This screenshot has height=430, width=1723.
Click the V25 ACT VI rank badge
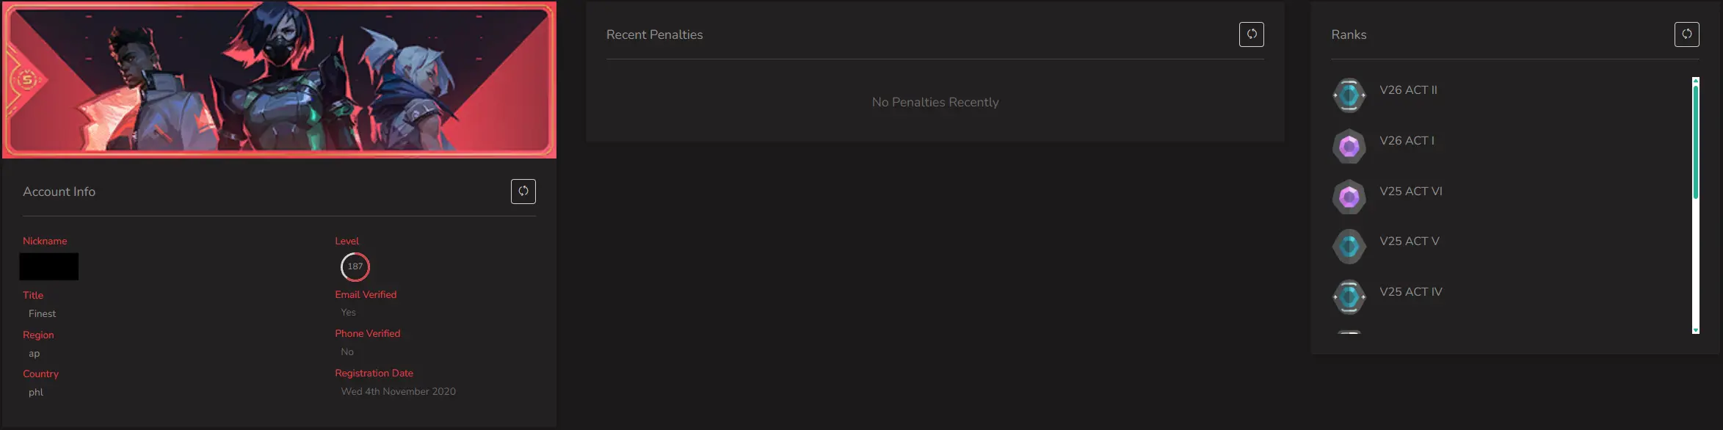point(1349,197)
